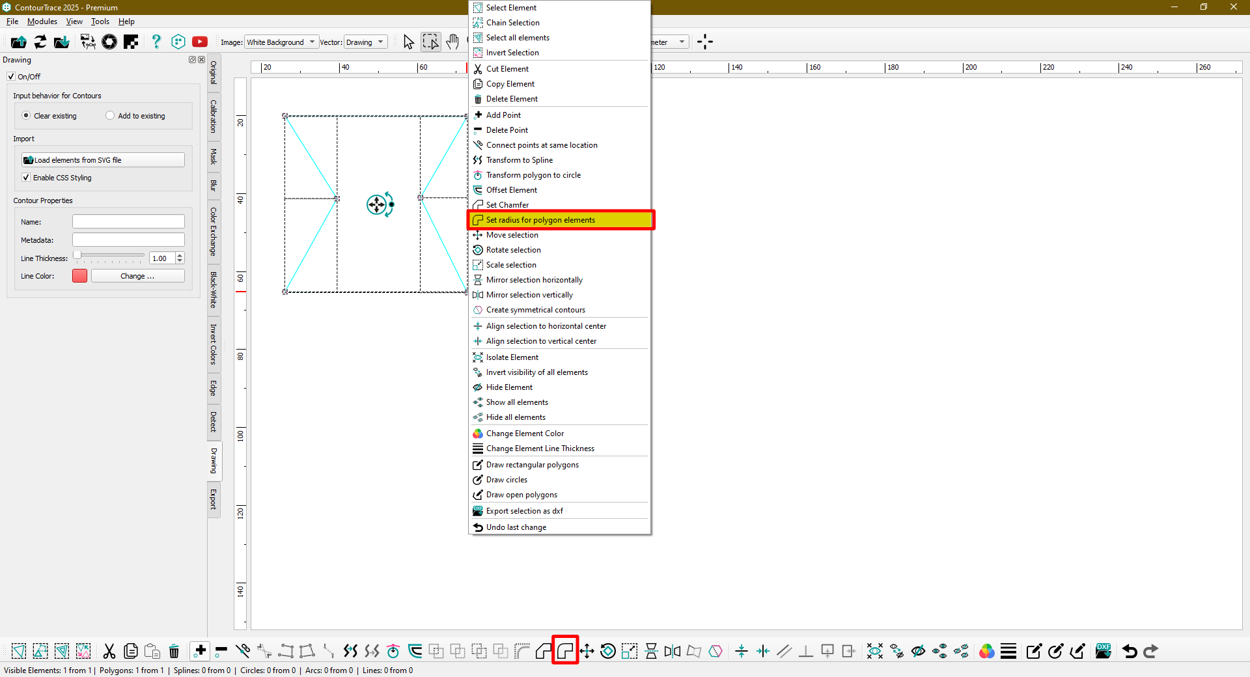Image resolution: width=1250 pixels, height=677 pixels.
Task: Click the Change Element Color toolbar icon
Action: [987, 651]
